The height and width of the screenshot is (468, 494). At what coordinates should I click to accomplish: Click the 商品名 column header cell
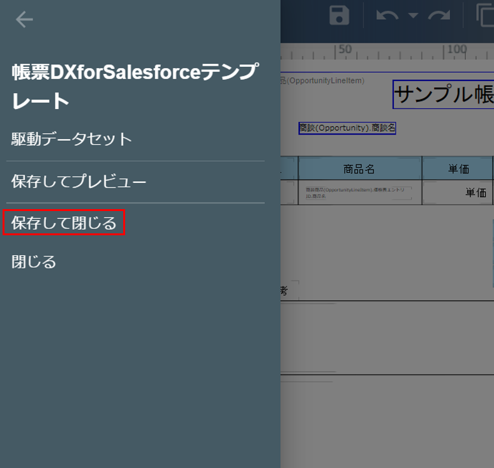pos(359,169)
